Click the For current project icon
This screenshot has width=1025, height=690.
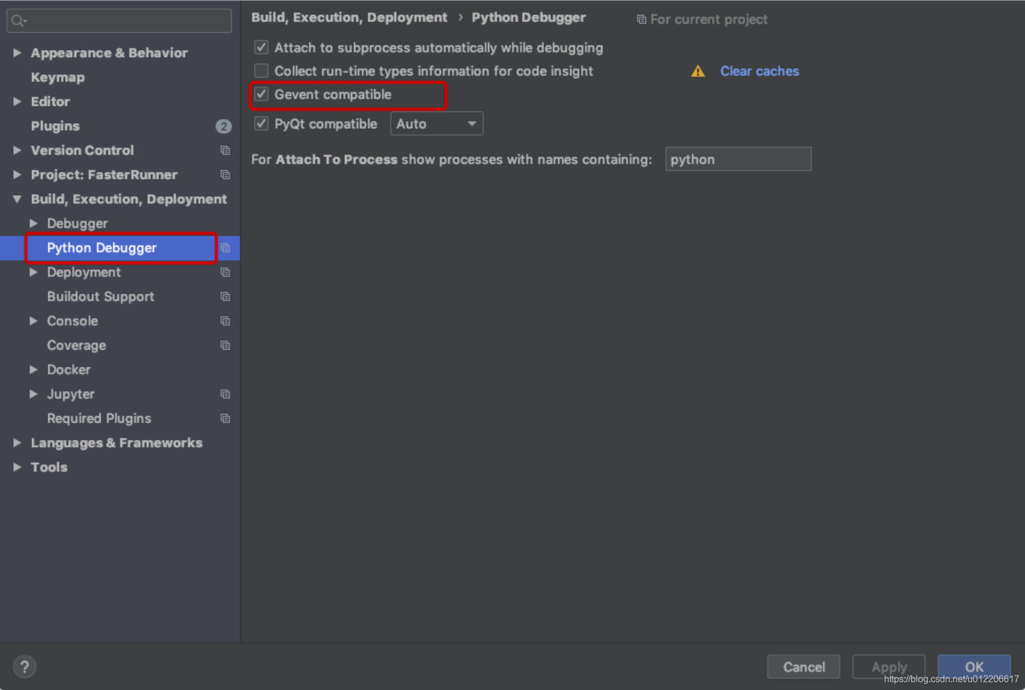[x=640, y=18]
